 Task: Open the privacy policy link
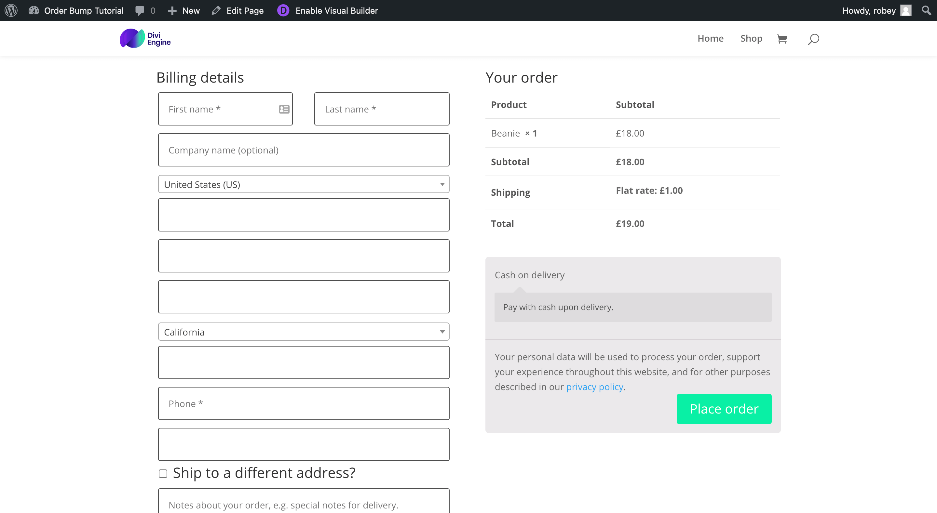594,387
